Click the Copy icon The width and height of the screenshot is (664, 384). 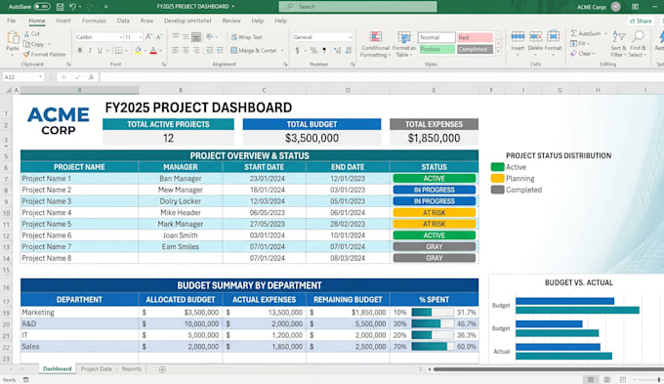tap(26, 44)
